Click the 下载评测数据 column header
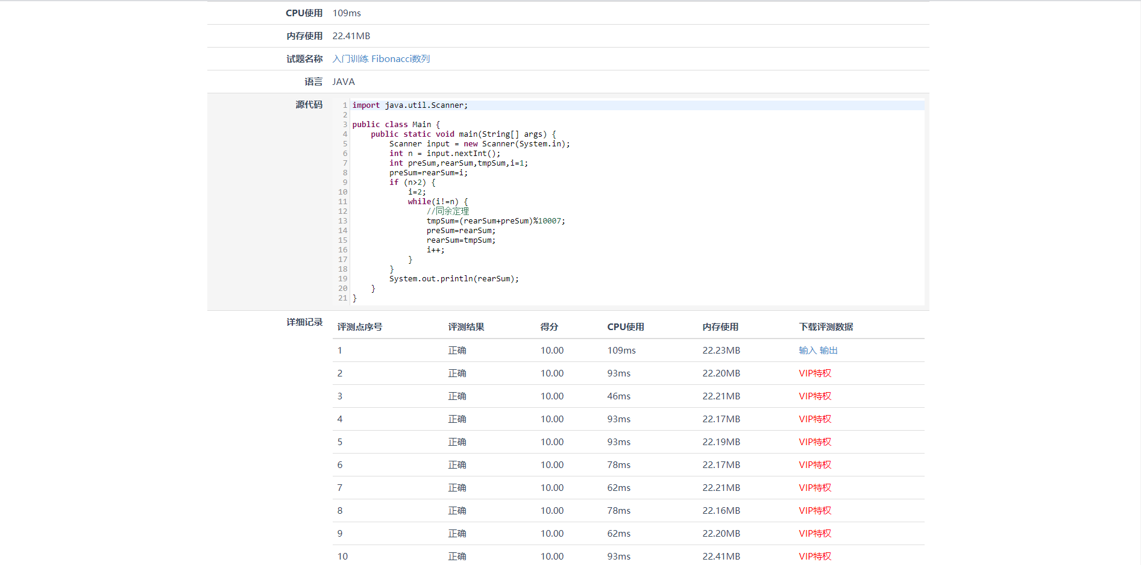The image size is (1141, 565). pos(826,327)
